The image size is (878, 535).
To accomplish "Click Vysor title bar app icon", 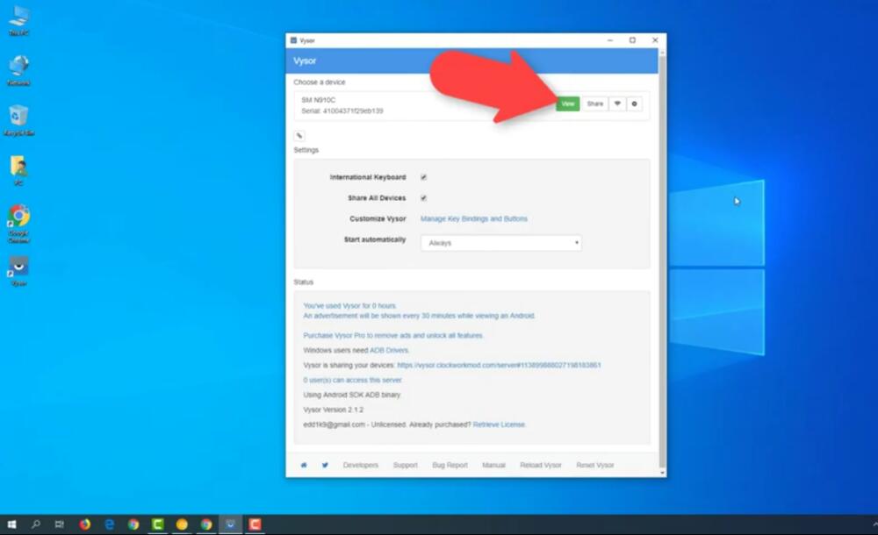I will 293,40.
